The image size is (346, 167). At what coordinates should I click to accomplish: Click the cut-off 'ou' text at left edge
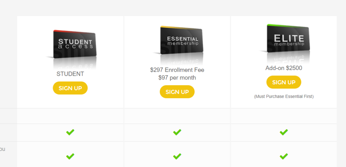click(2, 149)
